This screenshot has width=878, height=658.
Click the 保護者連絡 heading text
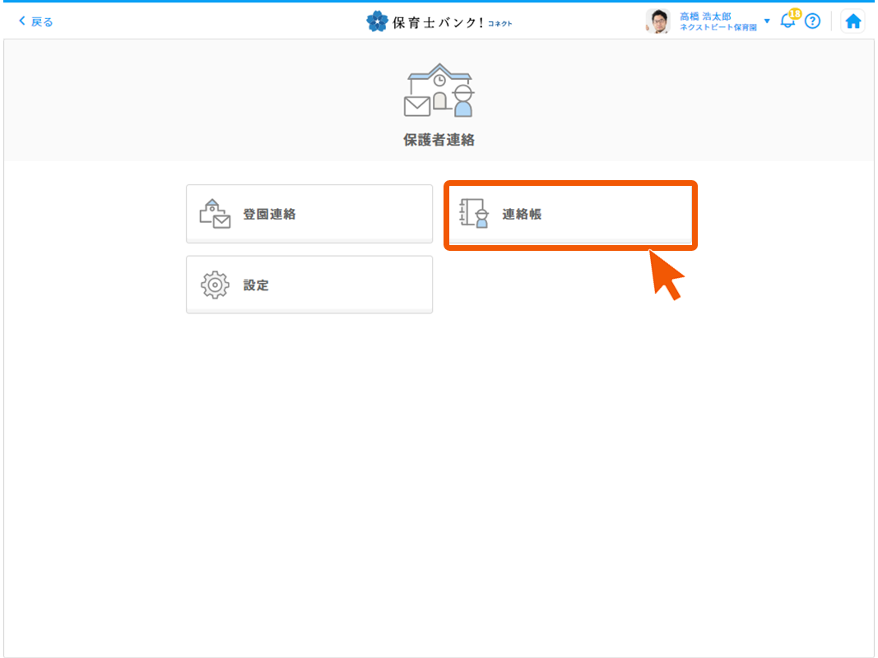(439, 140)
